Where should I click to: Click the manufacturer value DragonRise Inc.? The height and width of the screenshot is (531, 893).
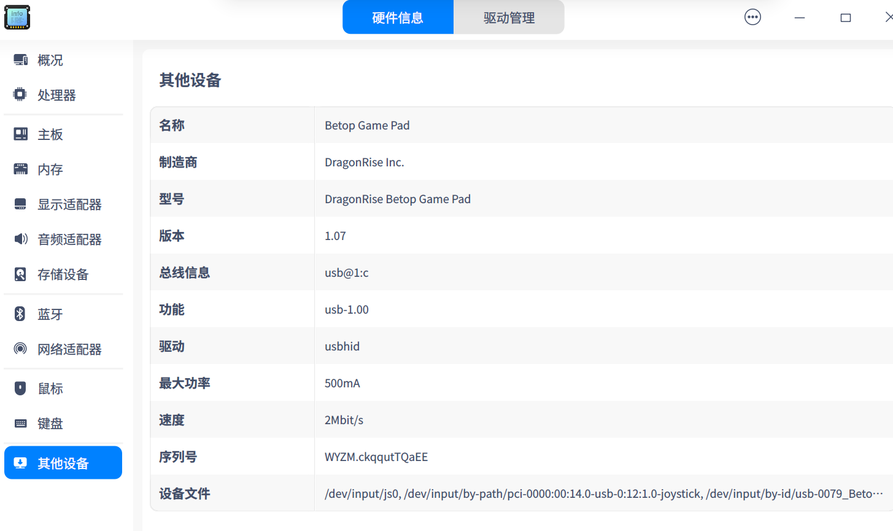pyautogui.click(x=365, y=162)
